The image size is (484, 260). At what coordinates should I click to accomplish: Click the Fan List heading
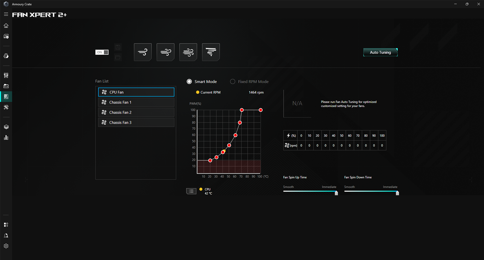coord(102,81)
